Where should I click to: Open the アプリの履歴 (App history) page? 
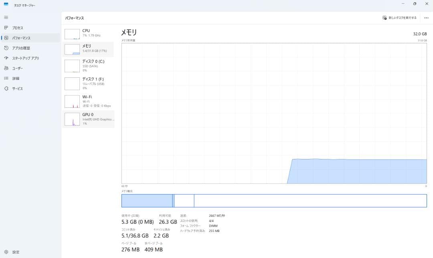pos(20,48)
